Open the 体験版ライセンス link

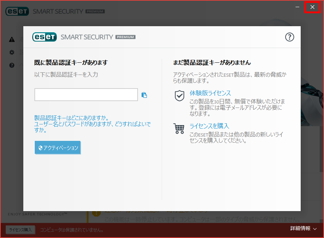click(210, 93)
